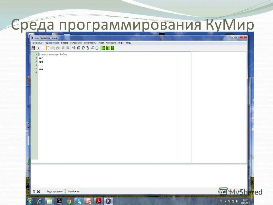Open the Инструменты menu
Image resolution: width=273 pixels, height=205 pixels.
90,43
